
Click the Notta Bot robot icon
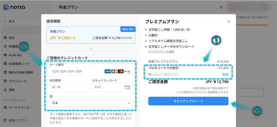click(5, 55)
